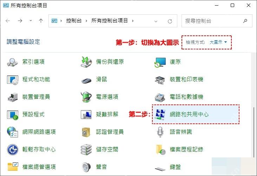Open the 電話和數據機 phone icon
The height and width of the screenshot is (176, 257).
[160, 97]
